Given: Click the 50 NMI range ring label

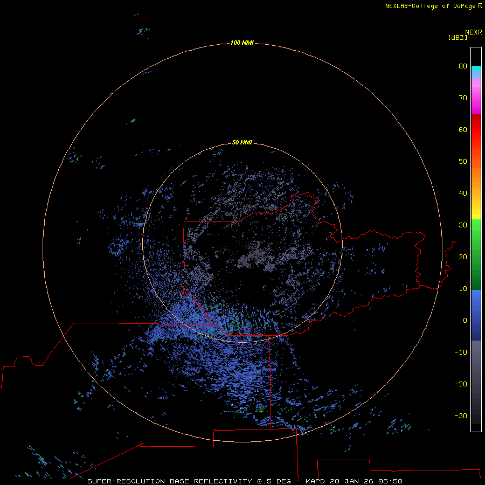Looking at the screenshot, I should (242, 142).
